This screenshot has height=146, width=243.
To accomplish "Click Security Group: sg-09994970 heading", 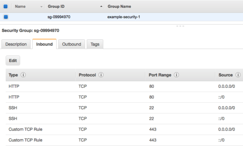I will click(x=30, y=30).
